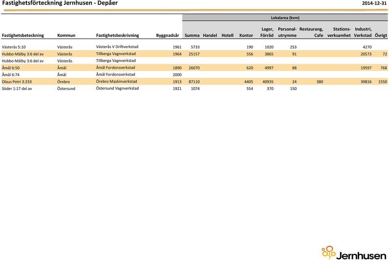The height and width of the screenshot is (261, 389).
Task: Click the Summa value 26070
Action: (194, 68)
